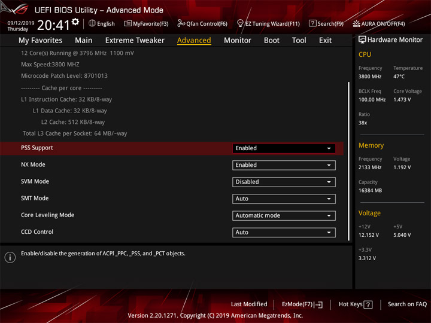The height and width of the screenshot is (323, 431).
Task: Switch to the Main tab
Action: (x=84, y=41)
